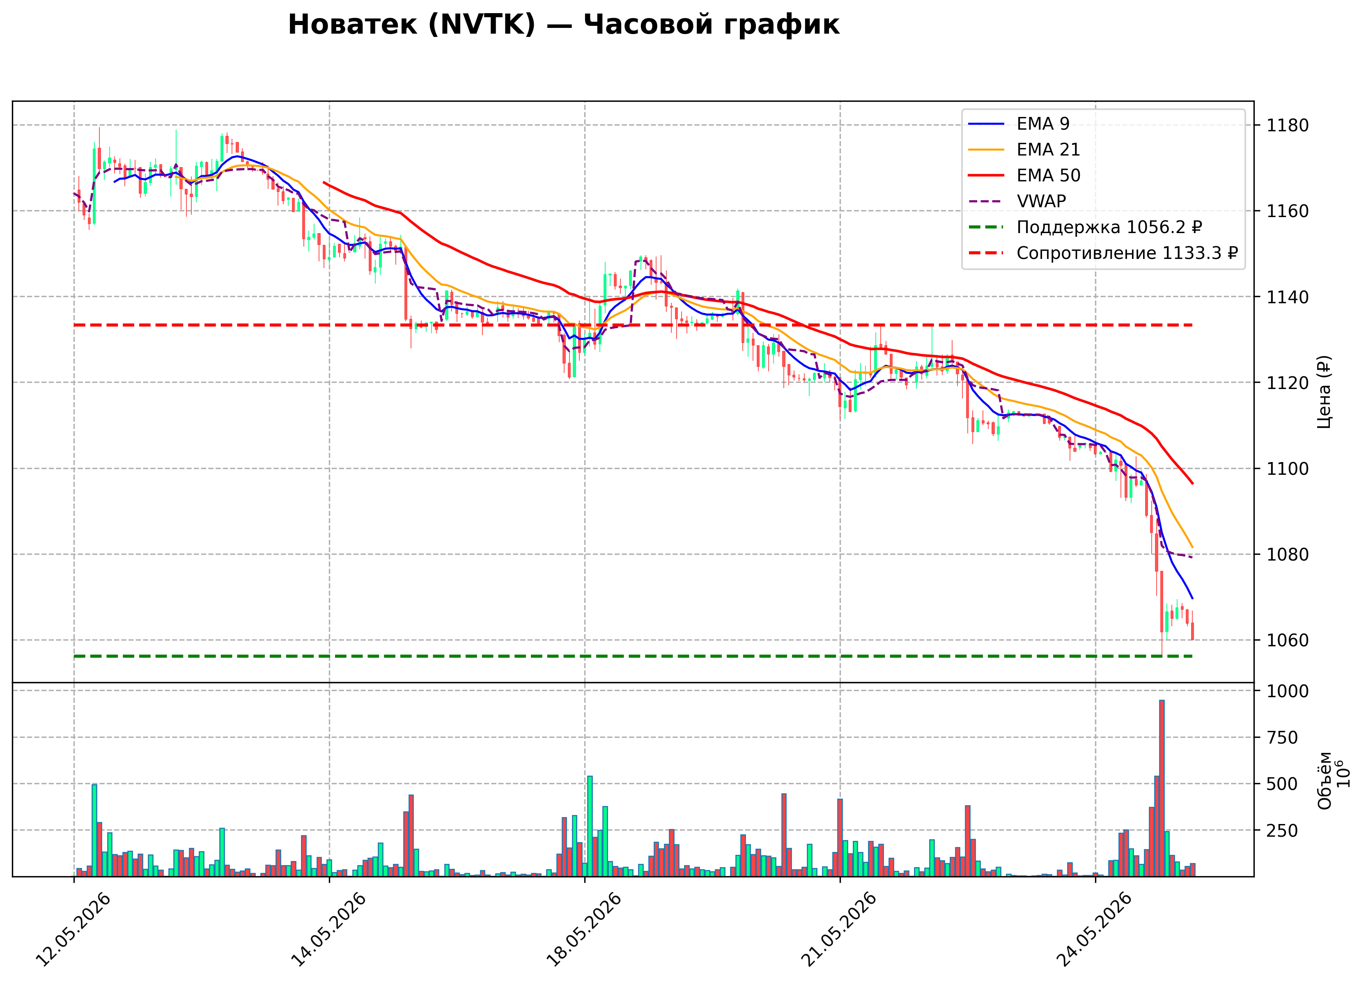The width and height of the screenshot is (1366, 982).
Task: Click the price axis tick "1060"
Action: tap(1288, 641)
